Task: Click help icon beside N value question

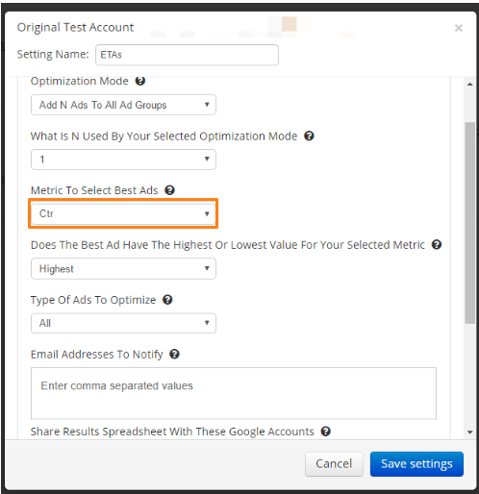Action: point(309,136)
